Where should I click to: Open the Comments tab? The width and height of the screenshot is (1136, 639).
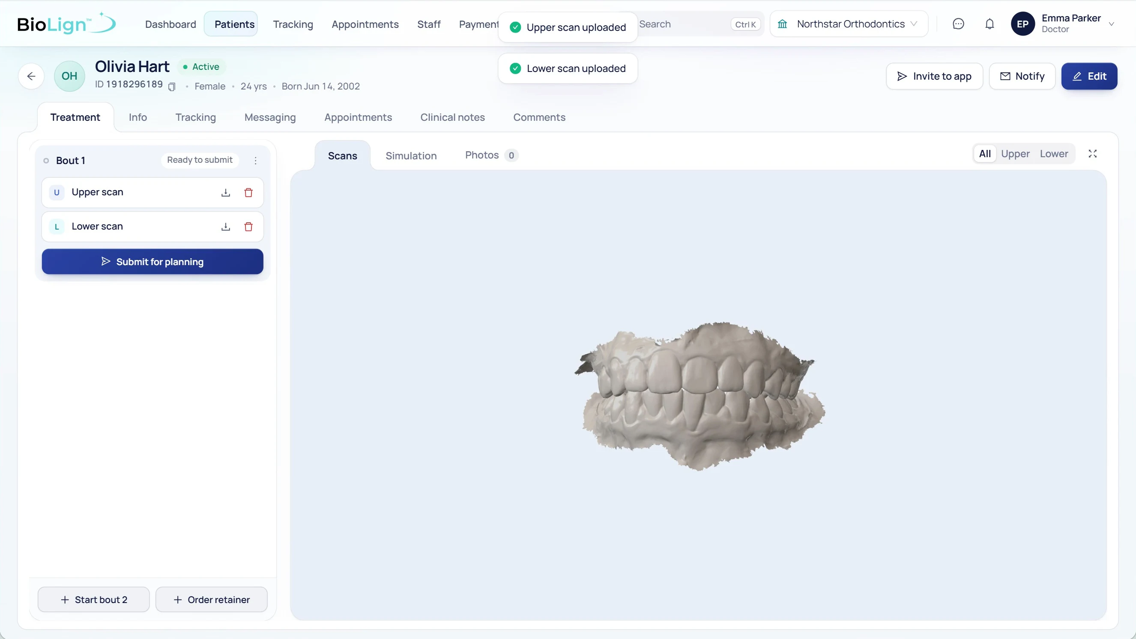539,117
